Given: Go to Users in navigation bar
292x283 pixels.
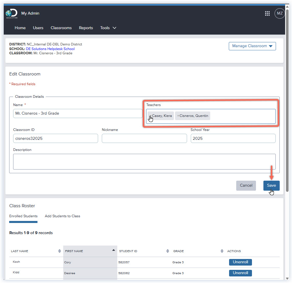Looking at the screenshot, I should pos(38,28).
